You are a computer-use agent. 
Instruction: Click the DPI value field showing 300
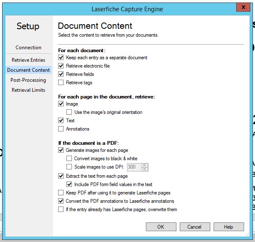pyautogui.click(x=134, y=167)
